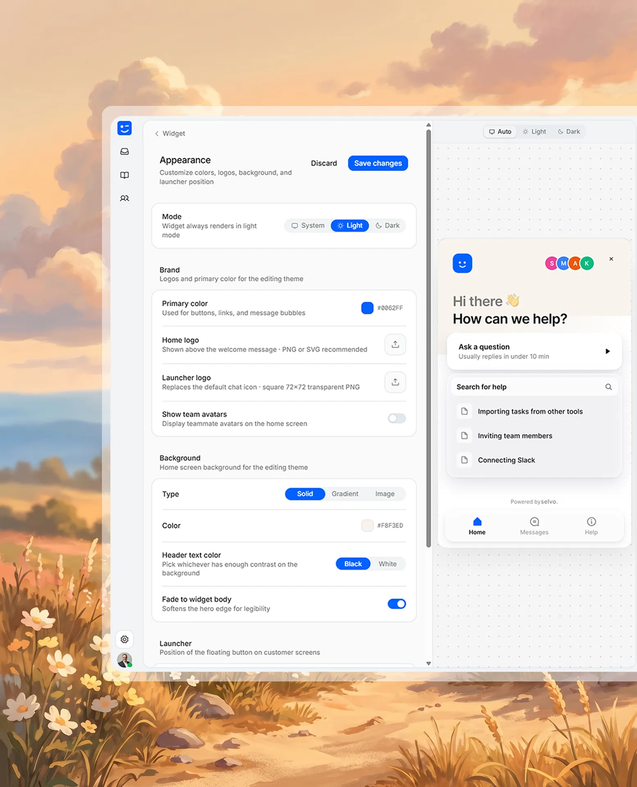
Task: Open the settings gear icon
Action: tap(125, 639)
